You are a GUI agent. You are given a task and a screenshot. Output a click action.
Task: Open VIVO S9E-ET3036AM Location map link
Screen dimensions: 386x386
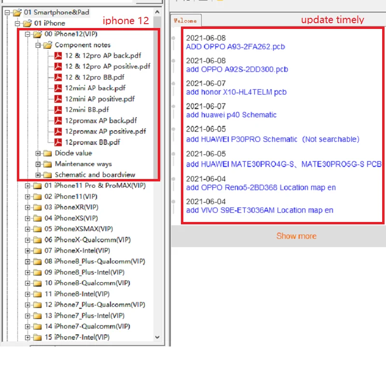pyautogui.click(x=260, y=210)
